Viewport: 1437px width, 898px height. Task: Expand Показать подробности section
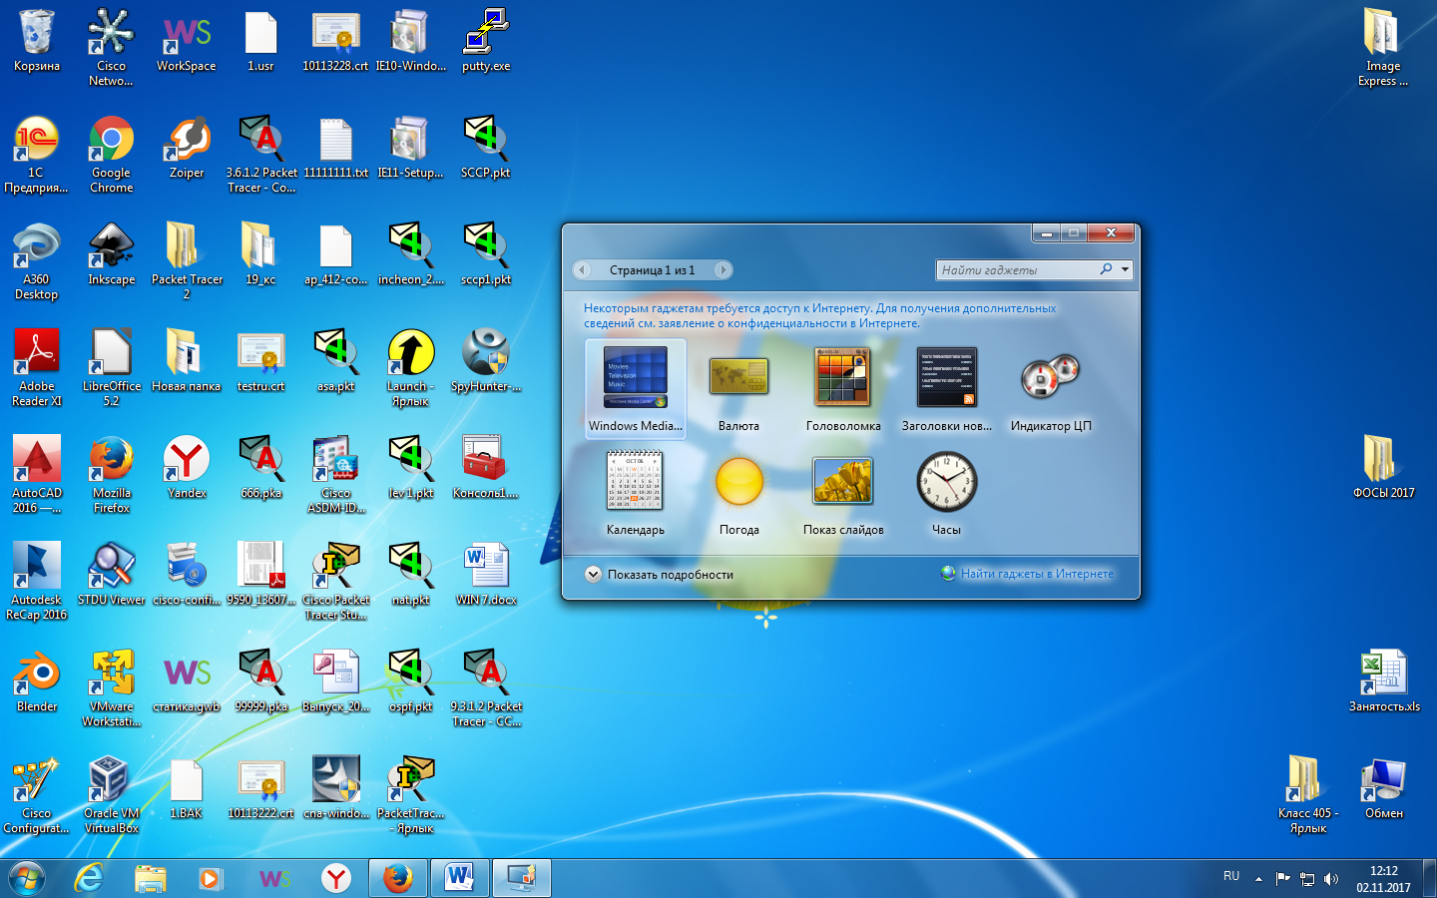pyautogui.click(x=660, y=575)
